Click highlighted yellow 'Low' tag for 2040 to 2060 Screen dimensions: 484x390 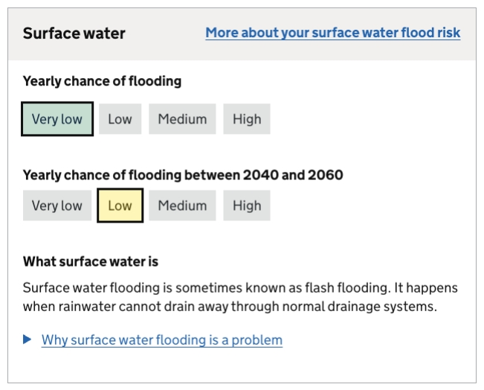pyautogui.click(x=120, y=205)
